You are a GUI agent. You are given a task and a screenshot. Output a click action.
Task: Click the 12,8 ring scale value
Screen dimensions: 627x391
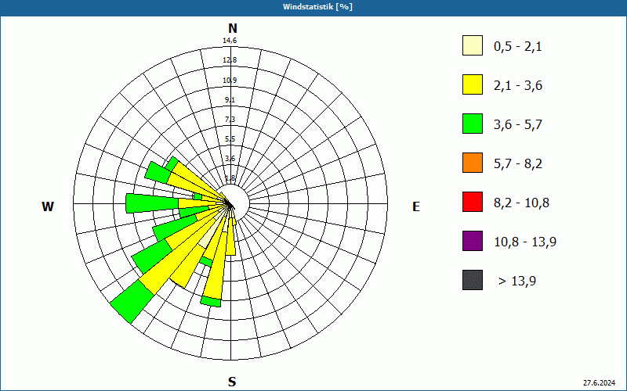coord(230,60)
